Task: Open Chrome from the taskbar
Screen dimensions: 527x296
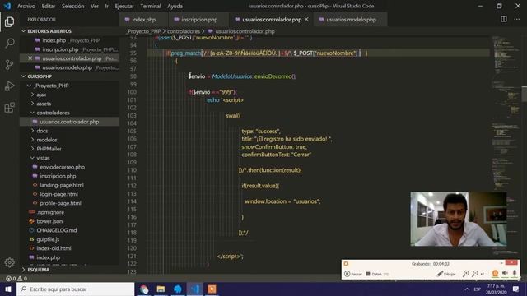Action: click(144, 289)
